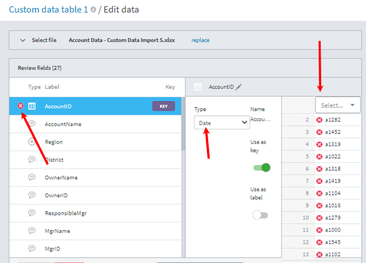Click the error icon beside value a1102
Image resolution: width=366 pixels, height=264 pixels.
pyautogui.click(x=319, y=255)
